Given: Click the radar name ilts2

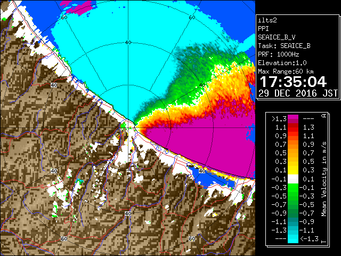Looking at the screenshot, I should tap(267, 20).
